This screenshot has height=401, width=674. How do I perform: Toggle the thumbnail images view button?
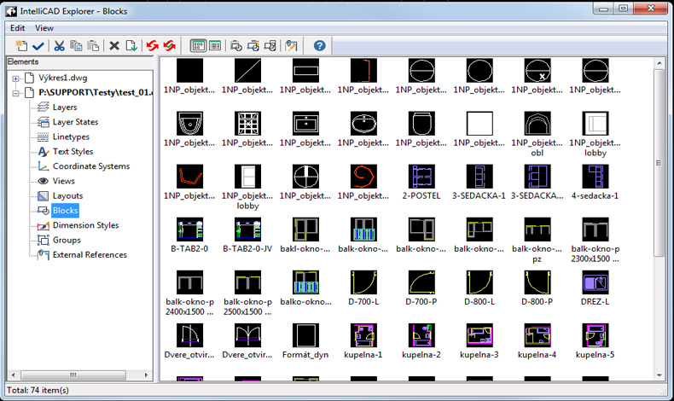197,45
